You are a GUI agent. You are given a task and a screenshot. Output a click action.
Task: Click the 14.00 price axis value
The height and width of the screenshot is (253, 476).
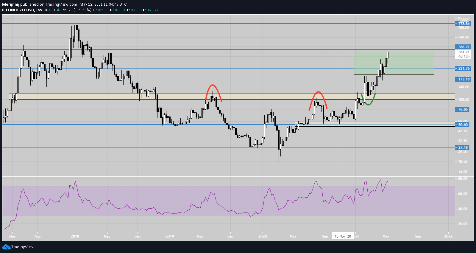pyautogui.click(x=463, y=172)
